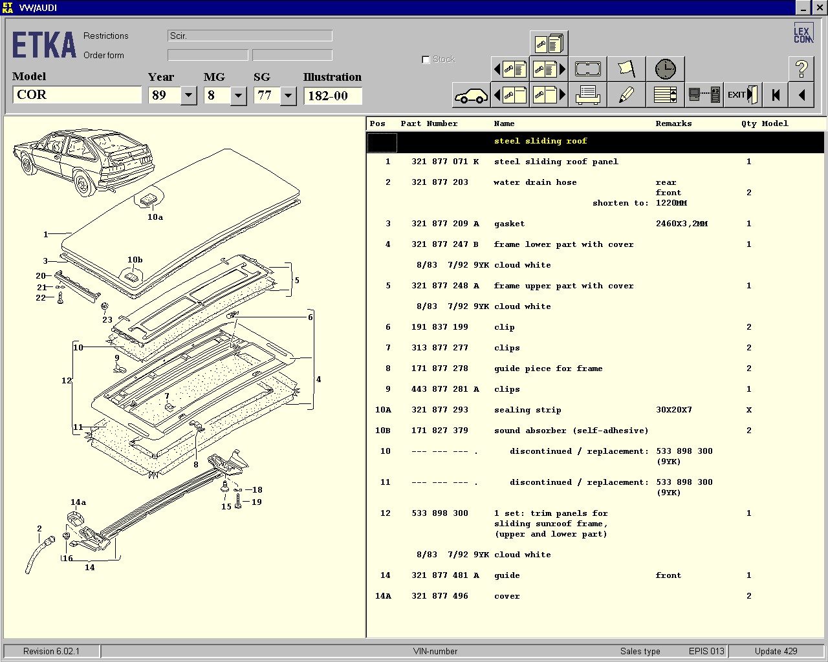
Task: Select the steel sliding roof panel row
Action: pos(556,162)
